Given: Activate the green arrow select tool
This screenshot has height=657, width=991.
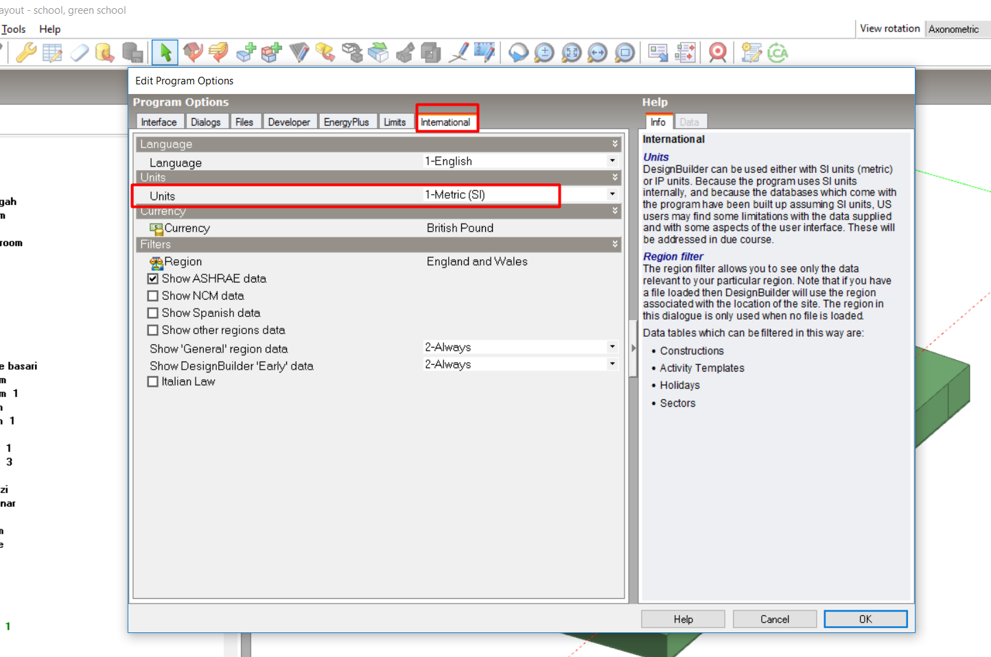Looking at the screenshot, I should [x=165, y=53].
